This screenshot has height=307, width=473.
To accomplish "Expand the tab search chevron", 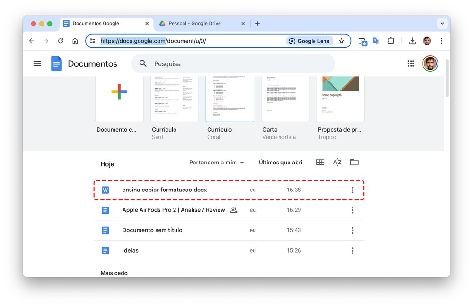I will click(x=442, y=24).
